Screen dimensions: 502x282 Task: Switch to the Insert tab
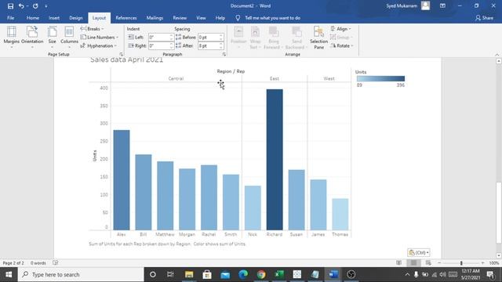54,18
